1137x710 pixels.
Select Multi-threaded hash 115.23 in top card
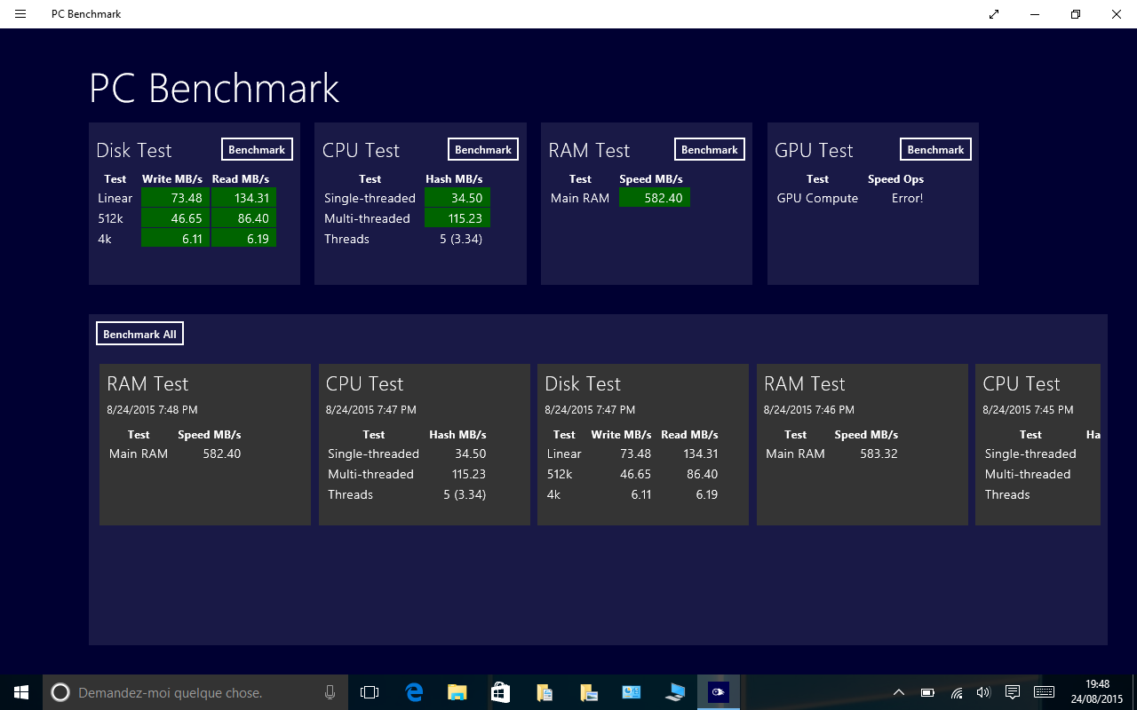point(457,218)
